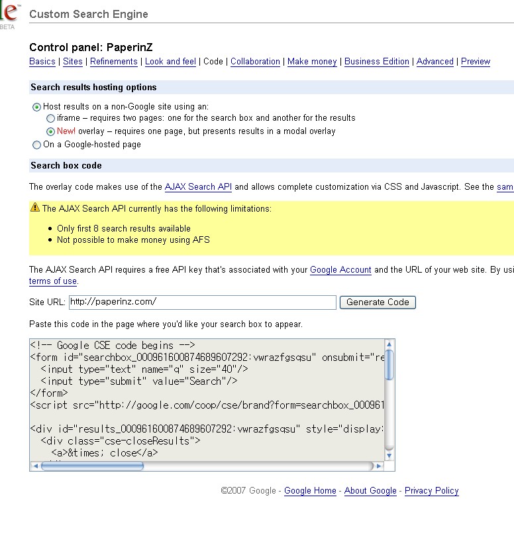
Task: Switch to the Look and feel tab
Action: click(x=170, y=62)
